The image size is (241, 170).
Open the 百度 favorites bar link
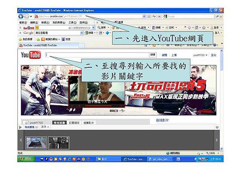click(66, 39)
